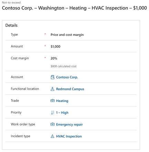Click the Details section heading
Screen dimensions: 149x152
click(11, 25)
